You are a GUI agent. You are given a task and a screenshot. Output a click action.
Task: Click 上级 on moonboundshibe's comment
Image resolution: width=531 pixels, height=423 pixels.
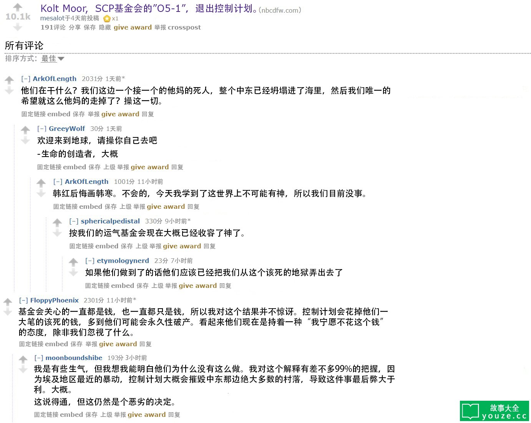(106, 415)
